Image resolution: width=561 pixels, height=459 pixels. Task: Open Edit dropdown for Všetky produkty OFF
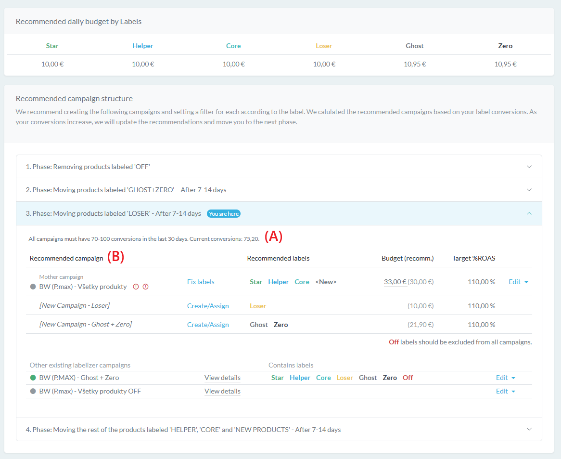tap(505, 392)
